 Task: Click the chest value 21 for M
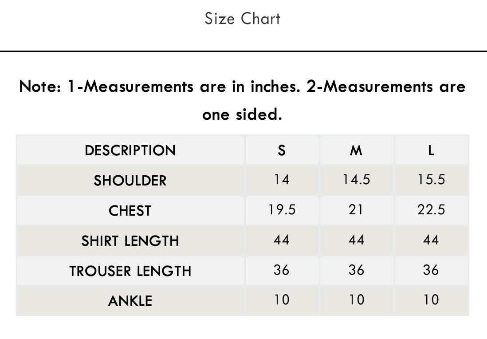coord(356,209)
